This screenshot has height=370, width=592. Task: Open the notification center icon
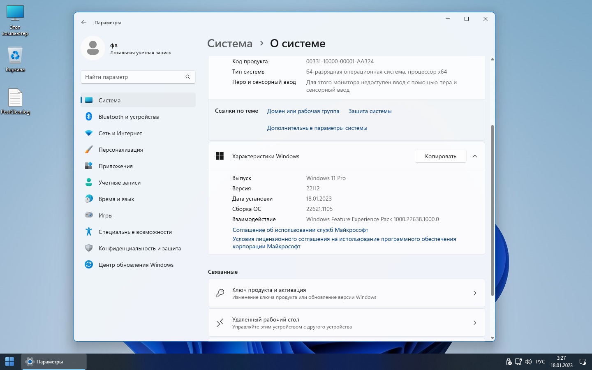click(x=583, y=362)
